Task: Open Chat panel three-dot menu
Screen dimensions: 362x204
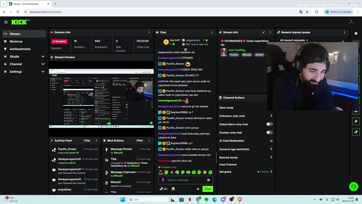Action: click(212, 32)
